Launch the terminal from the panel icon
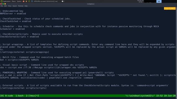 [x=29, y=1]
